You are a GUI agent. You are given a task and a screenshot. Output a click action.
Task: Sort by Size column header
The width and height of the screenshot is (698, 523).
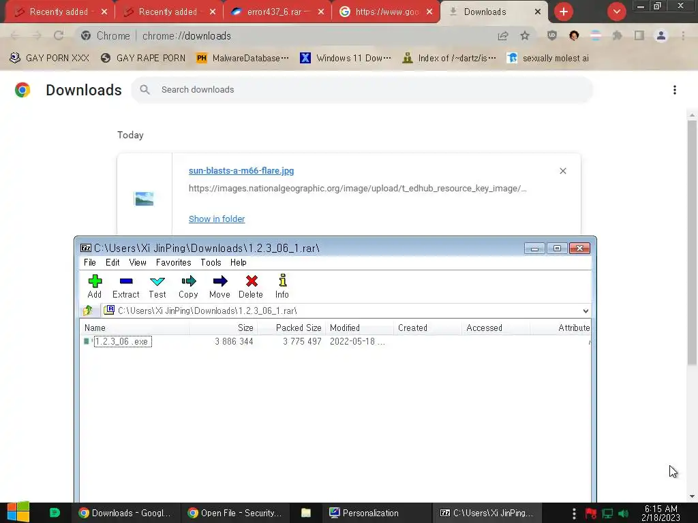(223, 328)
